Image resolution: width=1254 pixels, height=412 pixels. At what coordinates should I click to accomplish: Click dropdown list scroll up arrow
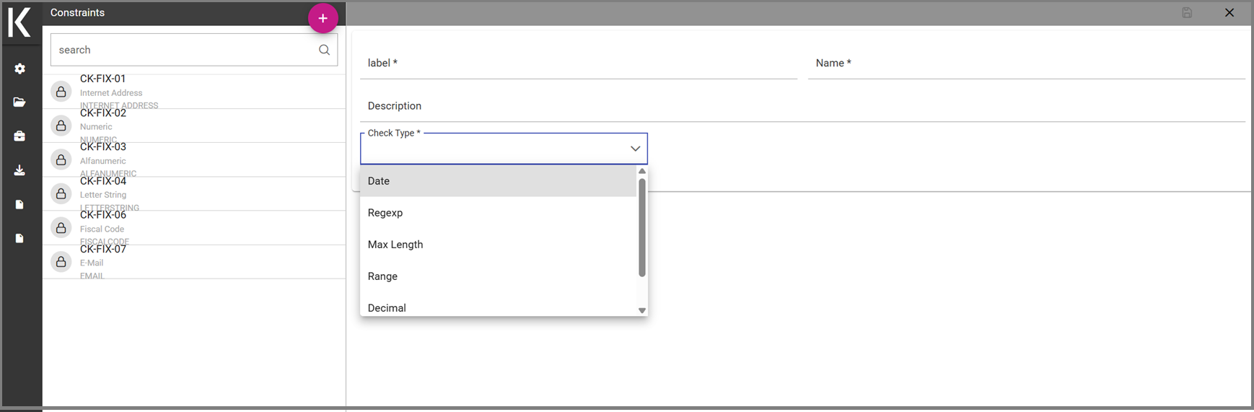pyautogui.click(x=642, y=171)
